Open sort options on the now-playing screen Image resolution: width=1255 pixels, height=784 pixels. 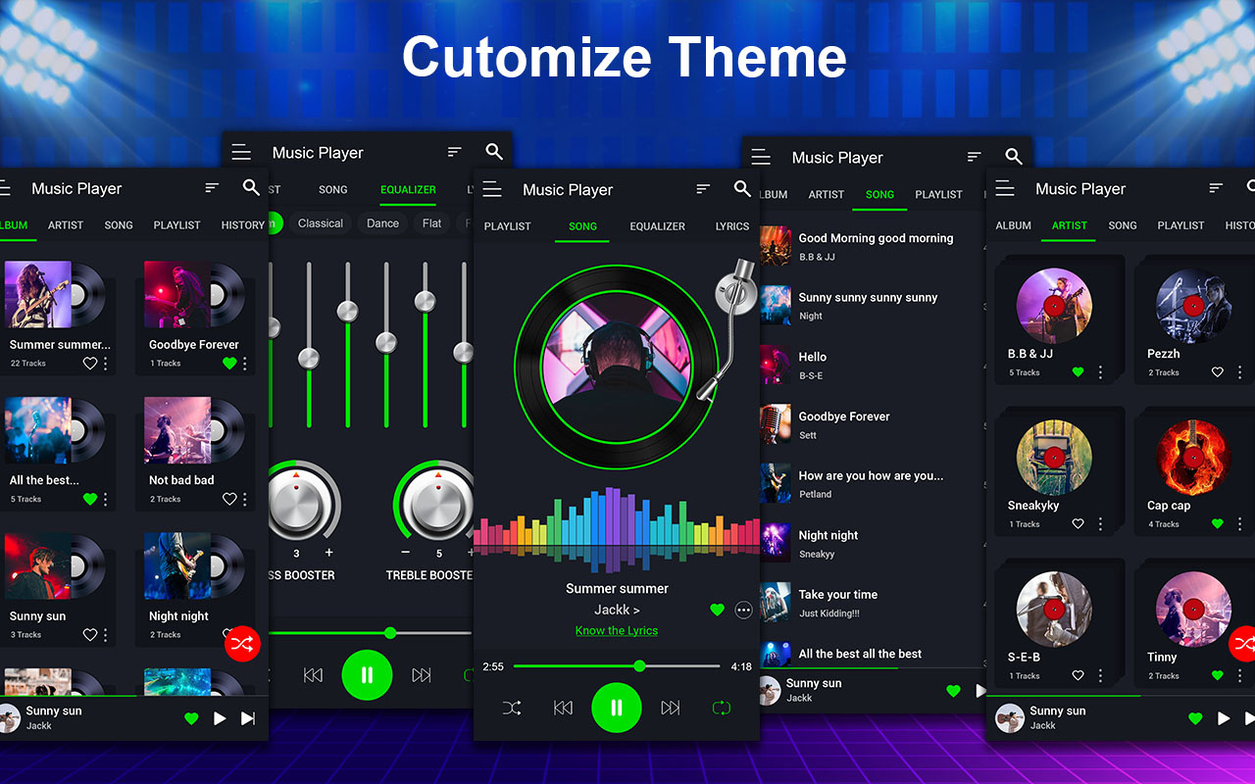click(x=703, y=189)
